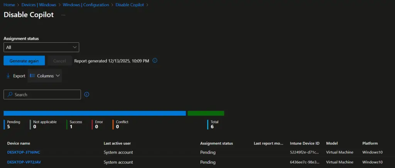Go to Home breadcrumb
The width and height of the screenshot is (395, 168).
(x=9, y=5)
